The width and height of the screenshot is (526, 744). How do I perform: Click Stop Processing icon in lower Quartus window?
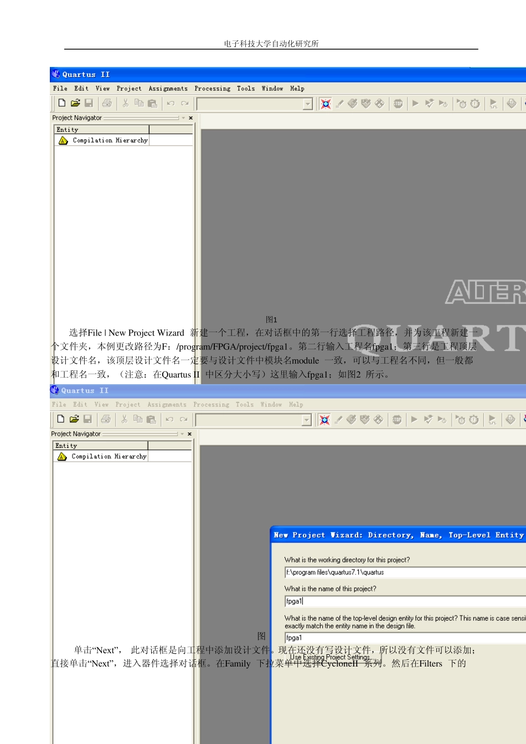coord(397,420)
